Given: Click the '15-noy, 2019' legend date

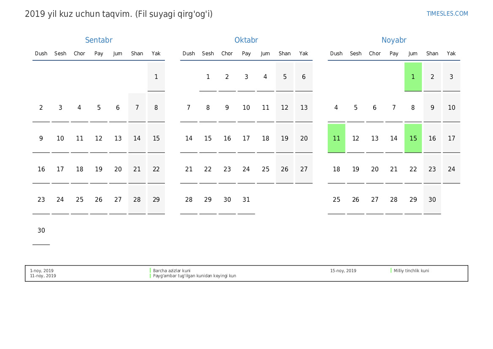Looking at the screenshot, I should point(343,271).
